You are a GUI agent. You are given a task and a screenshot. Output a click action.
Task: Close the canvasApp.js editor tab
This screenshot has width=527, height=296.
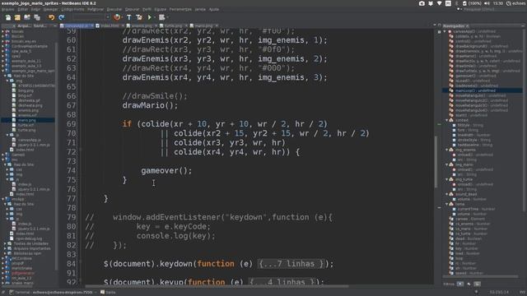[x=92, y=25]
